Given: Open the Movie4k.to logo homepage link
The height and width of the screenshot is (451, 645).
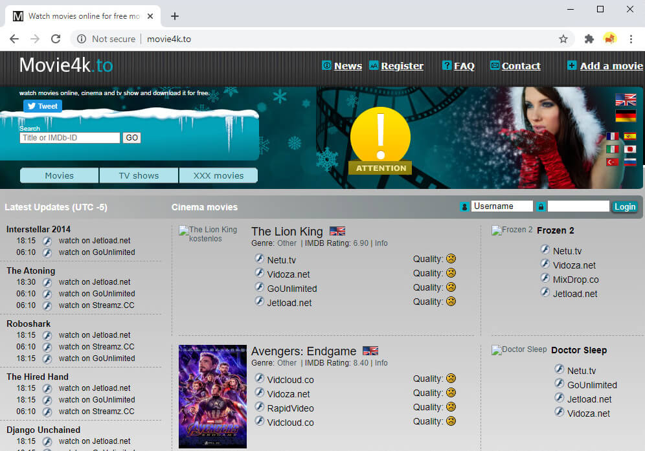Looking at the screenshot, I should point(66,65).
